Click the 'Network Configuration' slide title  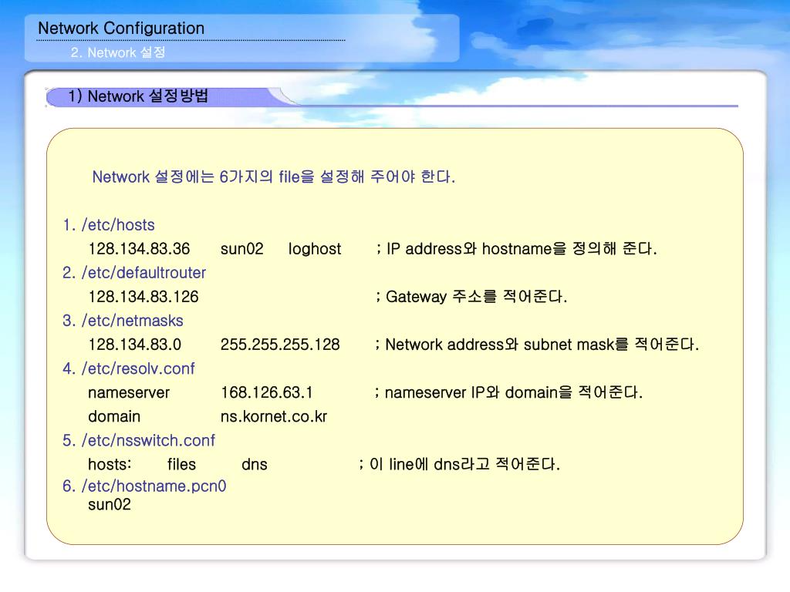121,29
